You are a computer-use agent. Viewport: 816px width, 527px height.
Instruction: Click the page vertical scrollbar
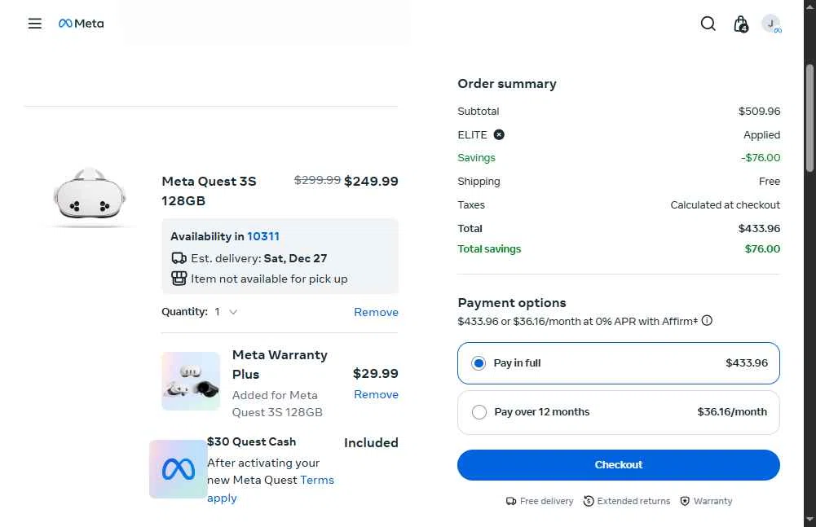click(809, 118)
